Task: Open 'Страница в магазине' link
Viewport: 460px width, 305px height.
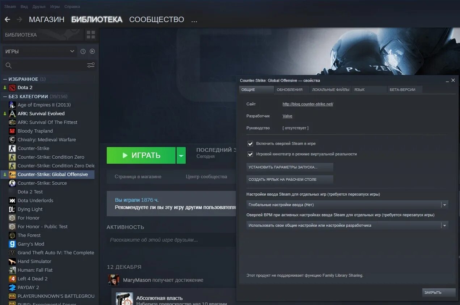Action: click(138, 176)
